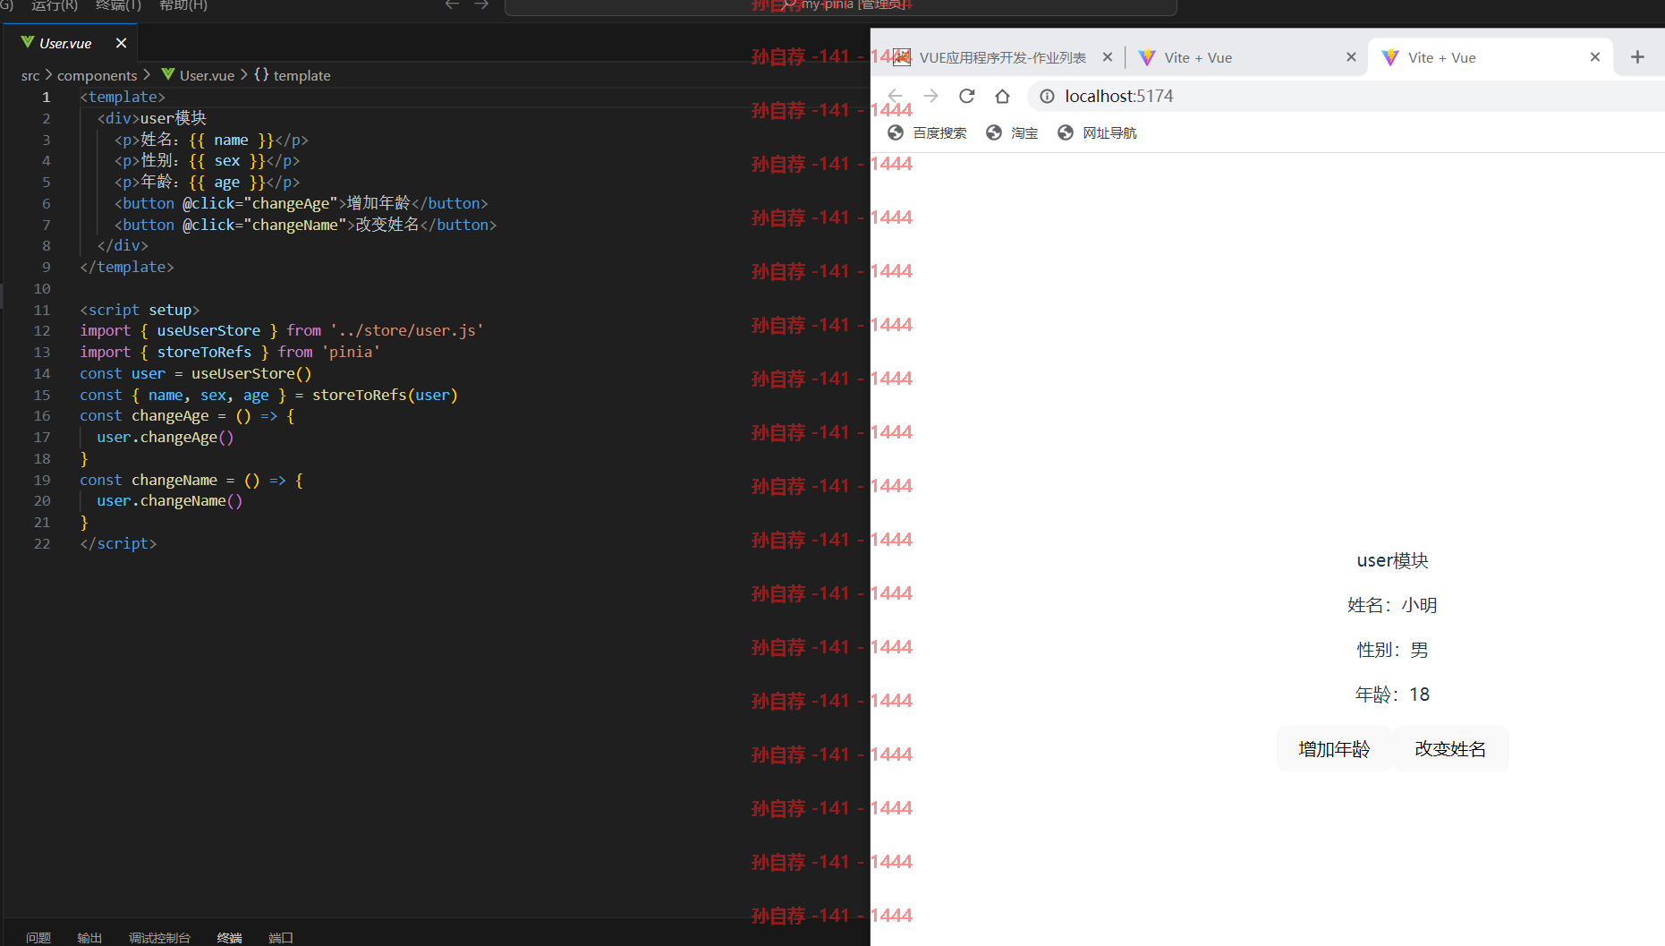The height and width of the screenshot is (946, 1665).
Task: Click the browser back arrow
Action: [x=895, y=96]
